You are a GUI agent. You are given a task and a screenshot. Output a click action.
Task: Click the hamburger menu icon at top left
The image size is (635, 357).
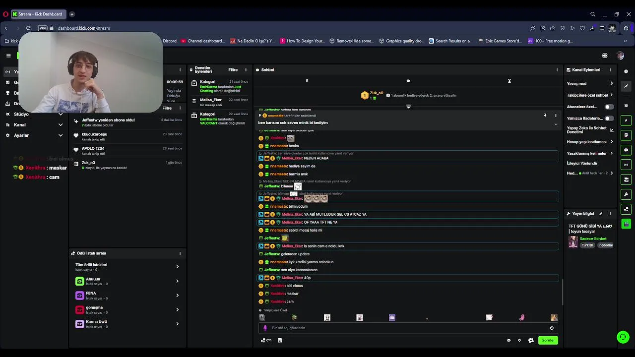[x=8, y=56]
